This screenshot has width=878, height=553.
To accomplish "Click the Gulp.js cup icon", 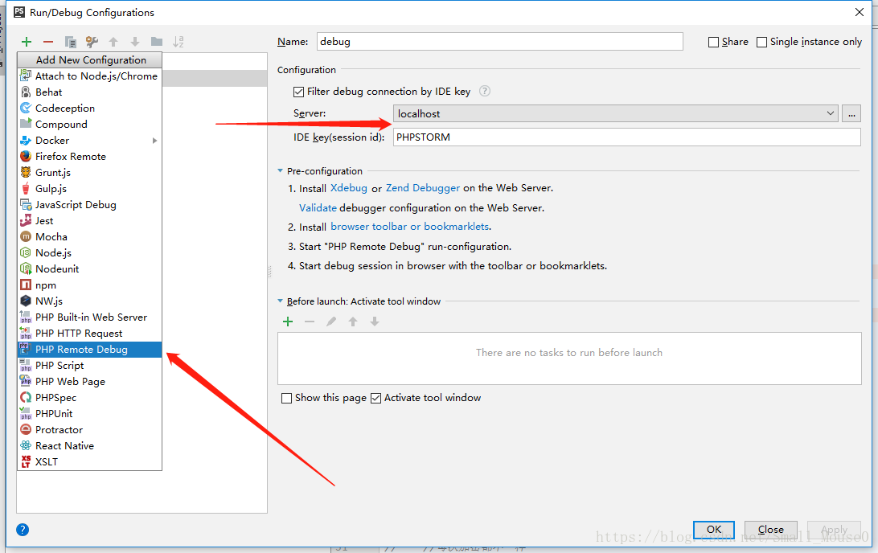I will click(x=26, y=189).
